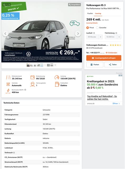This screenshot has width=125, height=169.
Task: Reveal phone number via Einblenden
Action: (111, 53)
